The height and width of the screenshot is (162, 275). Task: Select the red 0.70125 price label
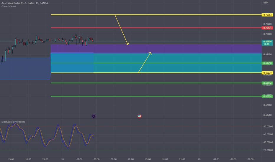267,28
